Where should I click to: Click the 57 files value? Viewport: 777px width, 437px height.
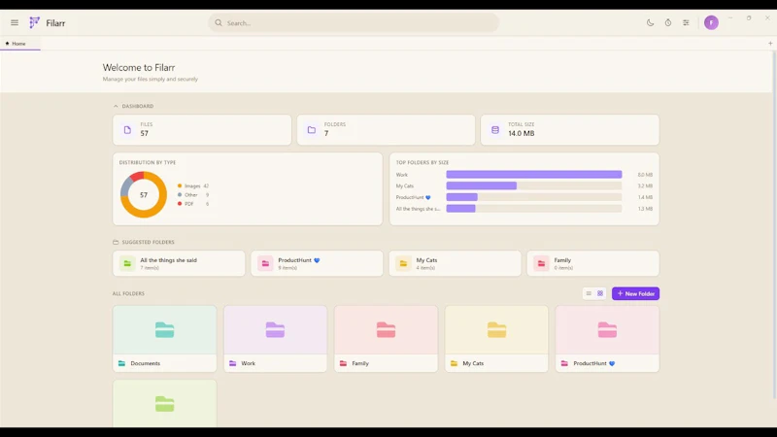click(144, 133)
